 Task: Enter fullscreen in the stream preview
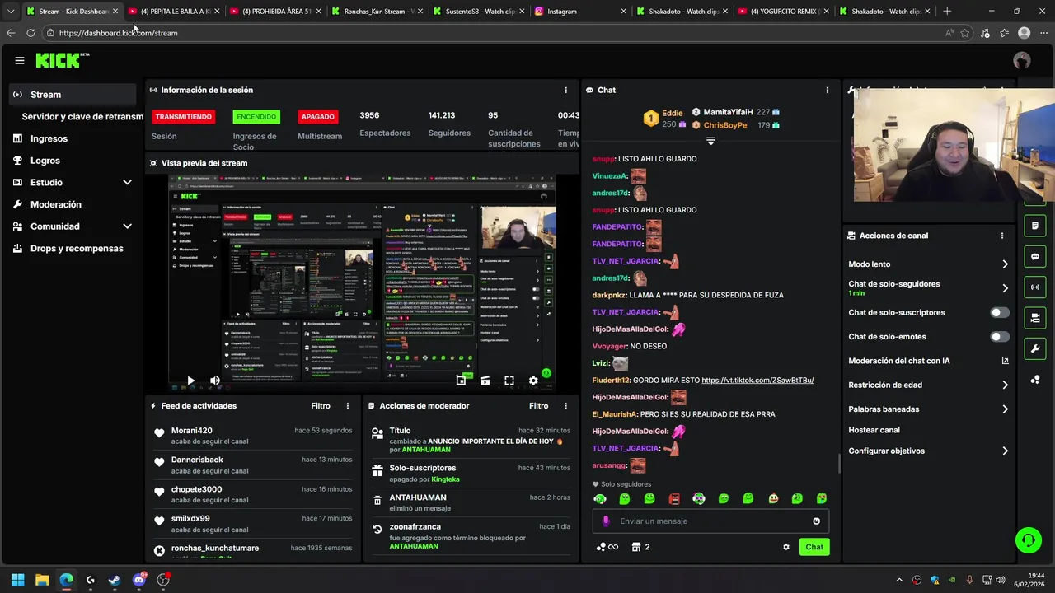[x=509, y=381]
